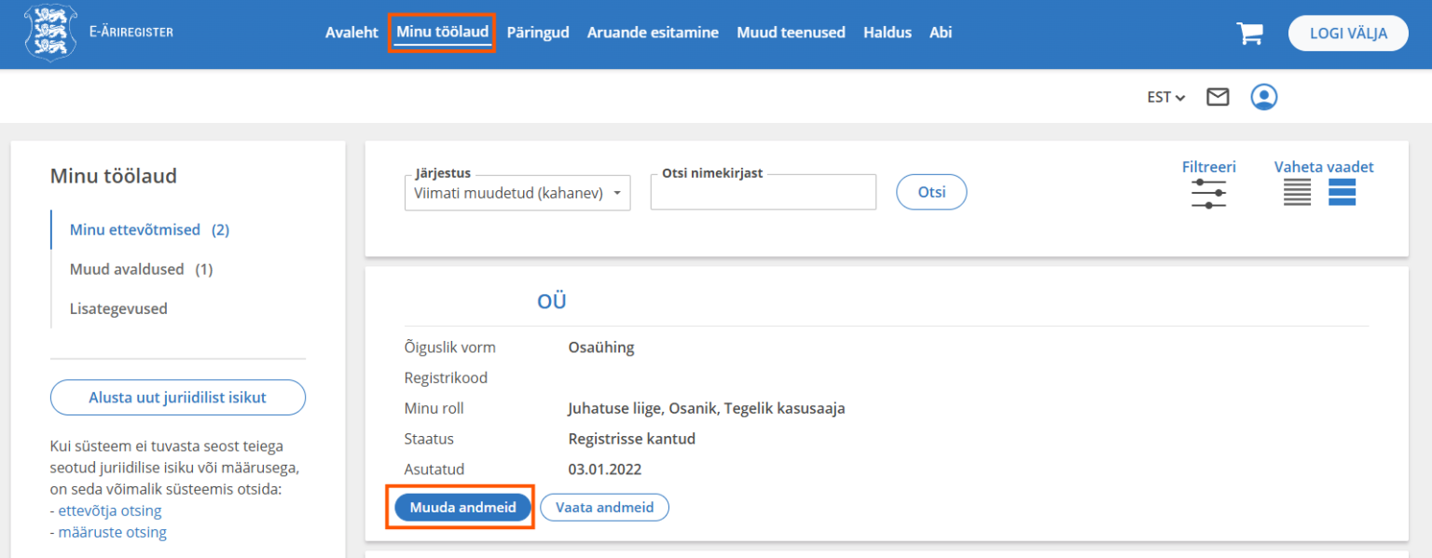Click Alusta uut juriidilist isikut button
Viewport: 1432px width, 558px height.
177,397
